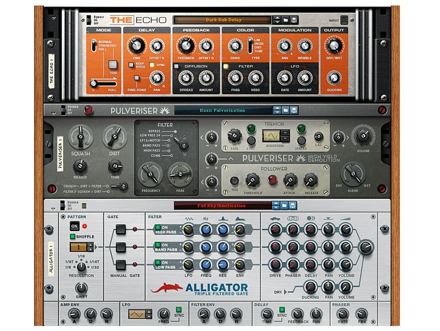
Task: Click the Trig button on The Echo
Action: point(113,65)
